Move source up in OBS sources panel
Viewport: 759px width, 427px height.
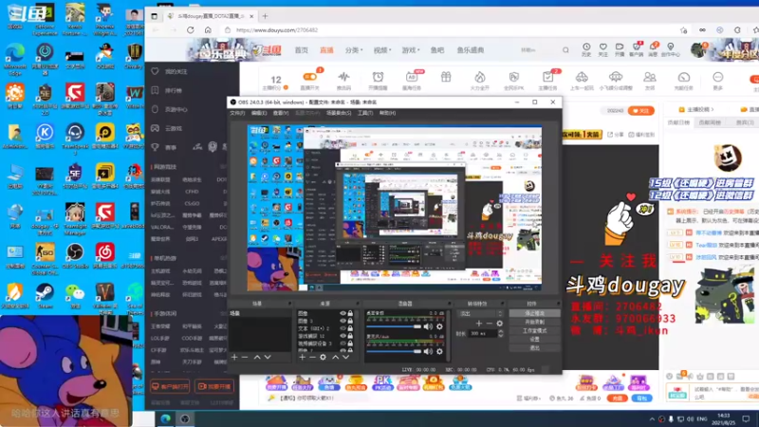(x=336, y=358)
